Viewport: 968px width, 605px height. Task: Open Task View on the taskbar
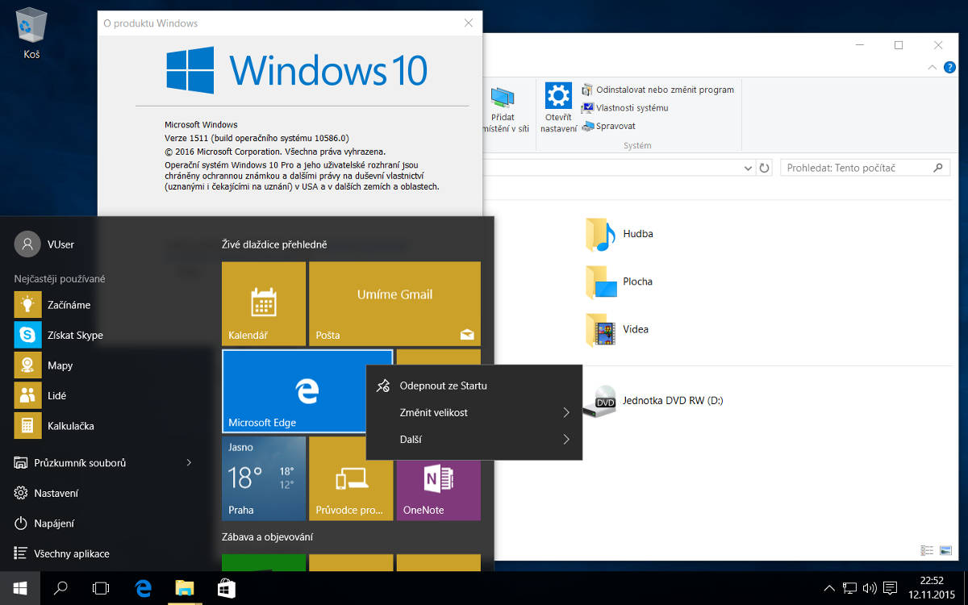[x=101, y=588]
